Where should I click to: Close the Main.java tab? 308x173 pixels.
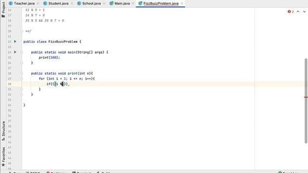pyautogui.click(x=133, y=3)
